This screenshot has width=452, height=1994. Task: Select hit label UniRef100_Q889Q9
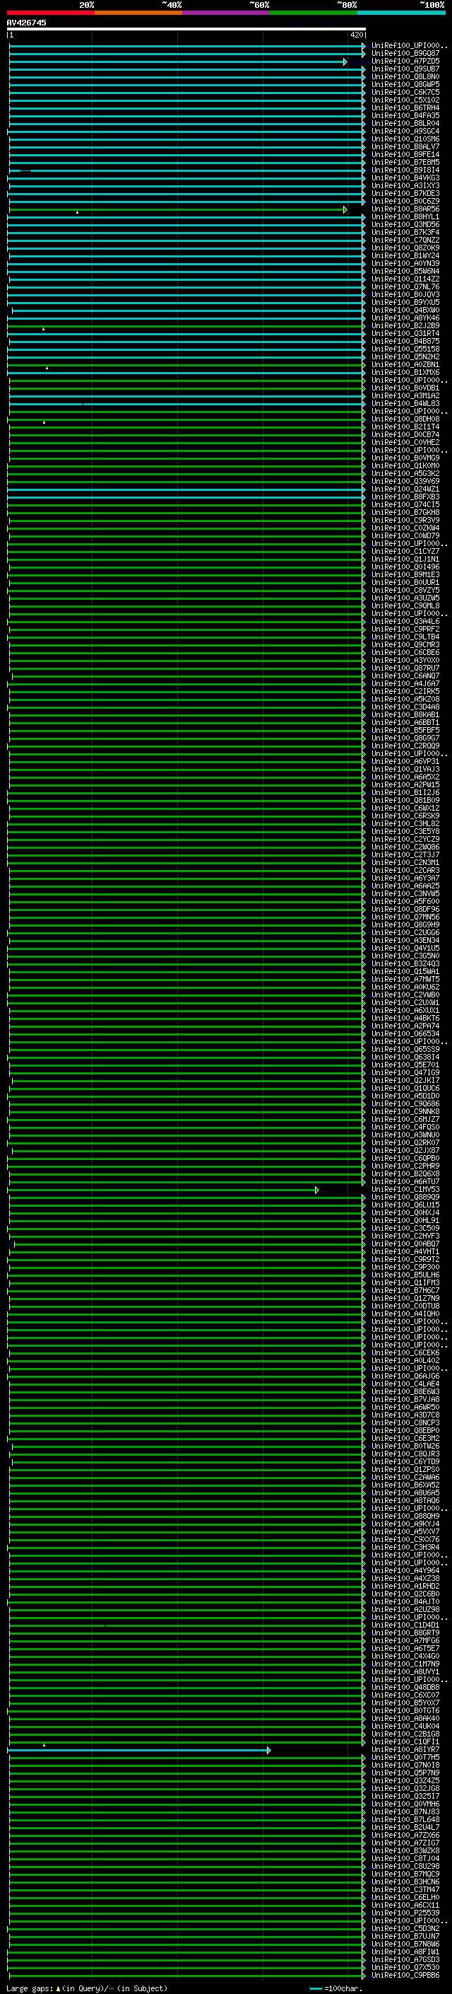click(x=405, y=1198)
